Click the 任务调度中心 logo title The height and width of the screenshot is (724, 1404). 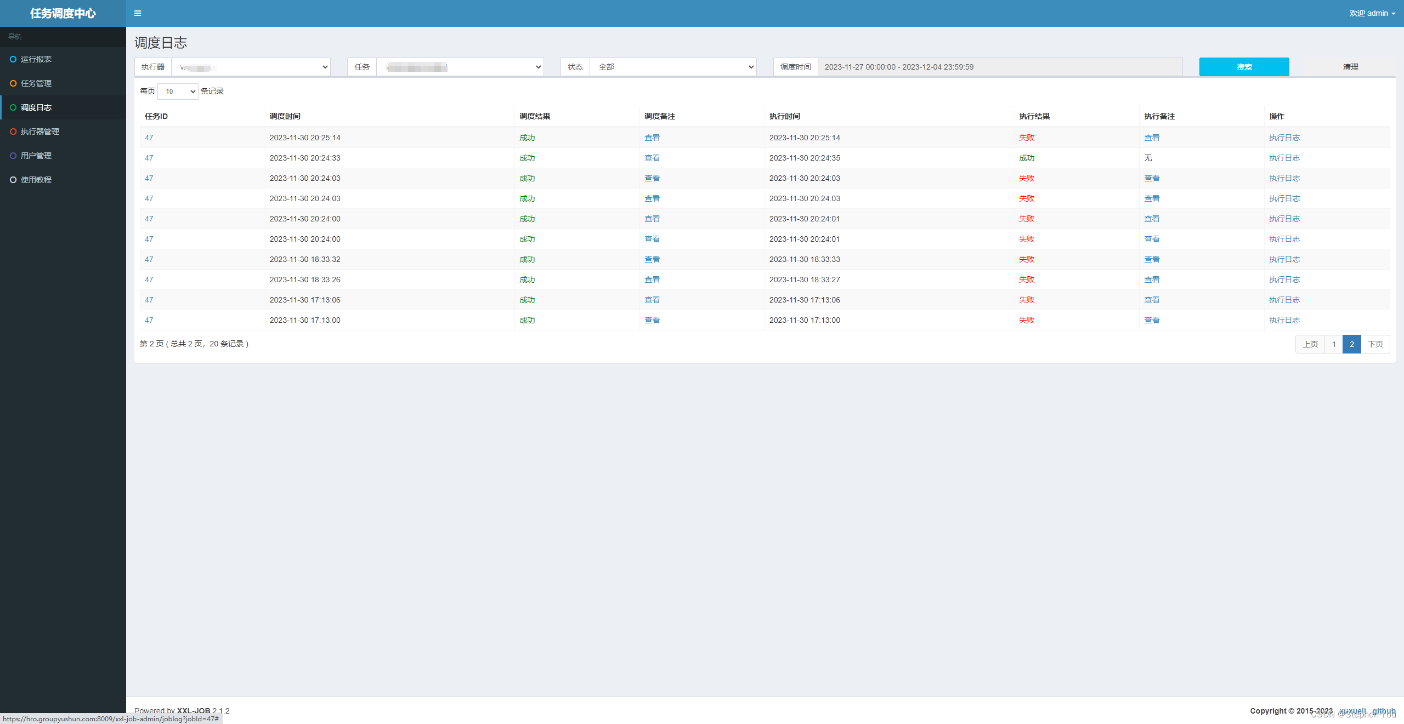[x=63, y=13]
